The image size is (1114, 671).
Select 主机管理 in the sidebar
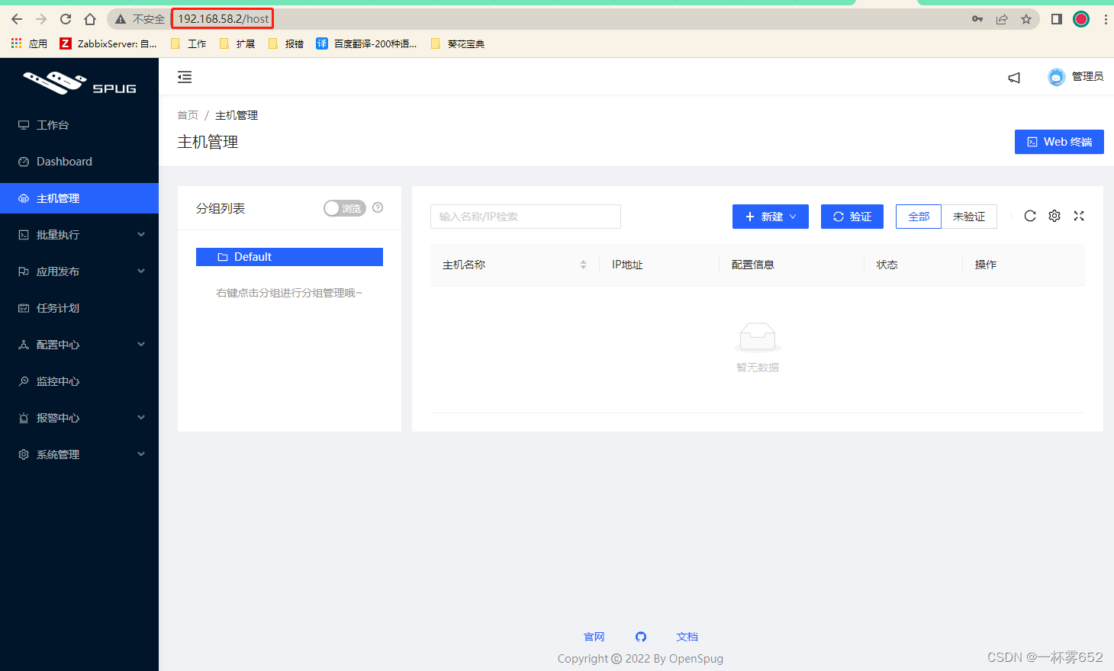click(79, 198)
